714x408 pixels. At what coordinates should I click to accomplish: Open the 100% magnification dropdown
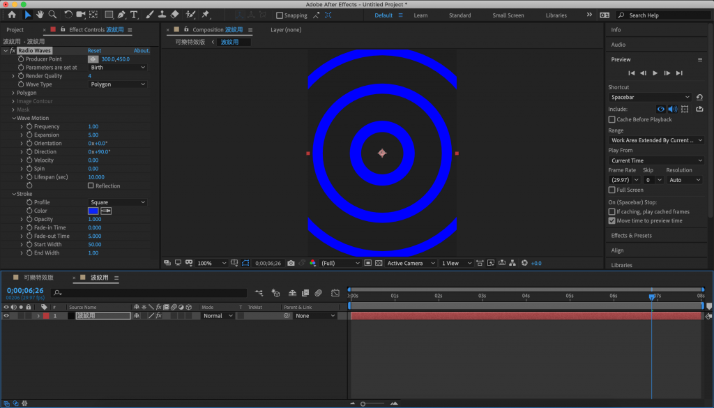(211, 263)
